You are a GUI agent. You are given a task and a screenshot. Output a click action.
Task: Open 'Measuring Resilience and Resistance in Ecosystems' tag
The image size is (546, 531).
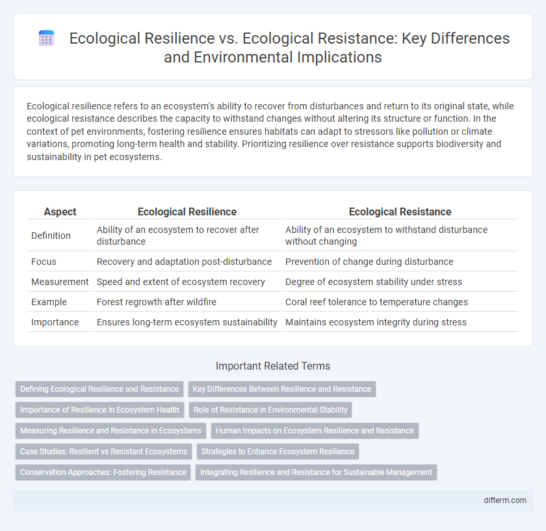click(110, 431)
